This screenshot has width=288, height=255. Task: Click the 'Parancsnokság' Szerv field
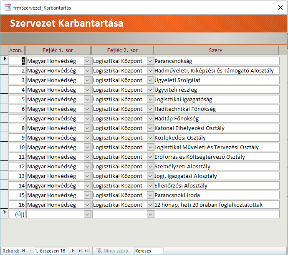pos(216,61)
